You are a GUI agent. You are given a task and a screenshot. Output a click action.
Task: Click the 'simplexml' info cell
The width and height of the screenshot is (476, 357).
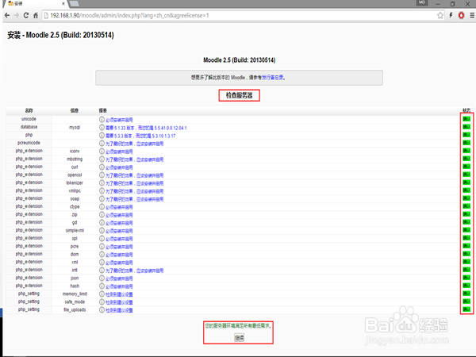click(x=75, y=231)
